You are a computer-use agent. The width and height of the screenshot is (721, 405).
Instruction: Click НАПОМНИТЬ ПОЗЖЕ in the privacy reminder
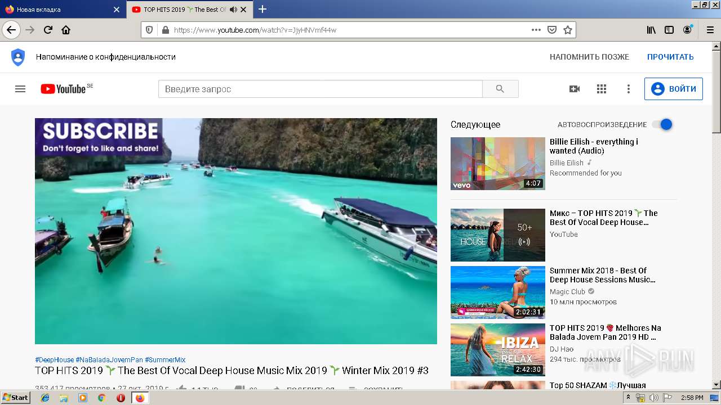[589, 57]
